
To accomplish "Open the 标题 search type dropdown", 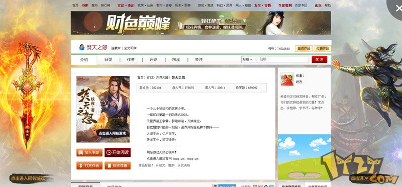I will [x=247, y=59].
